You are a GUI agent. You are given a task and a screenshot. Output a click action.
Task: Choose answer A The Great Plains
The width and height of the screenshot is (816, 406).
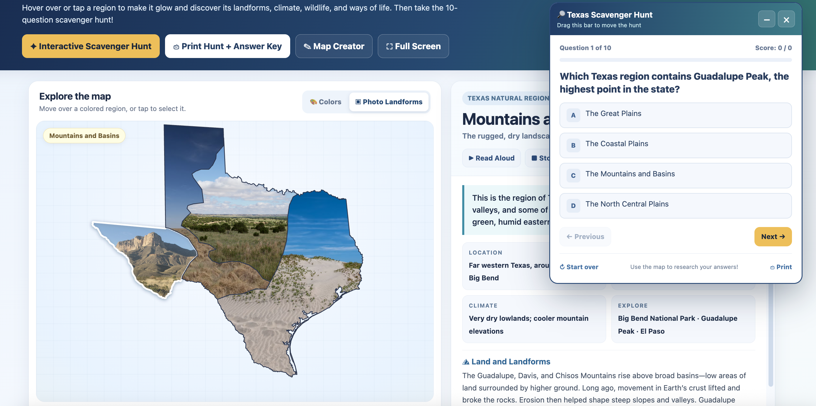click(x=675, y=115)
